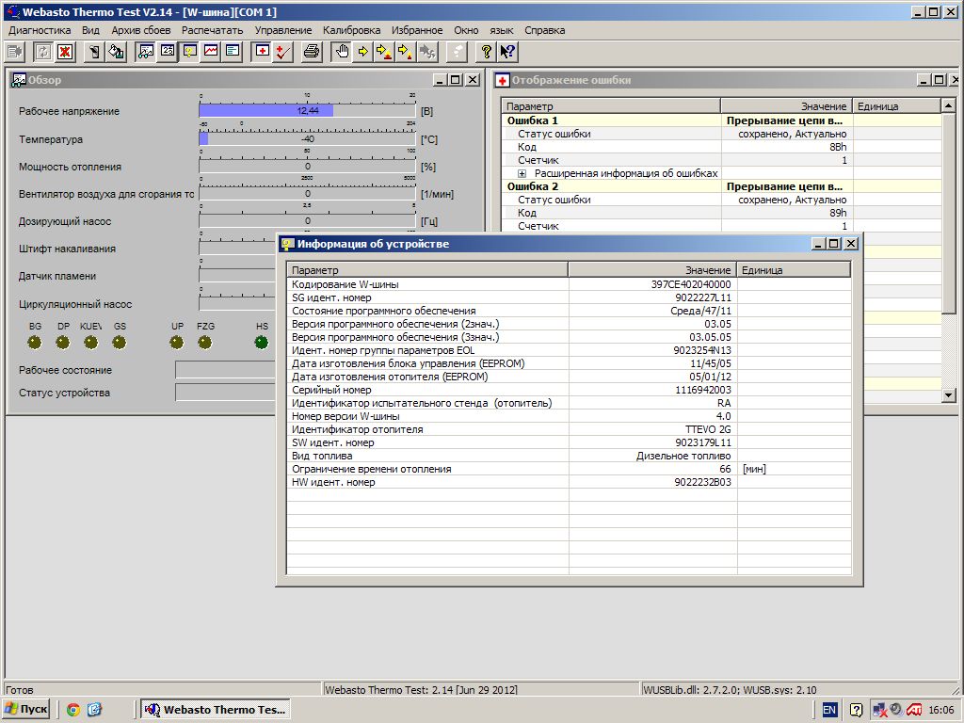Viewport: 964px width, 723px height.
Task: Select the 'Кодирование W-шины' row
Action: (570, 284)
